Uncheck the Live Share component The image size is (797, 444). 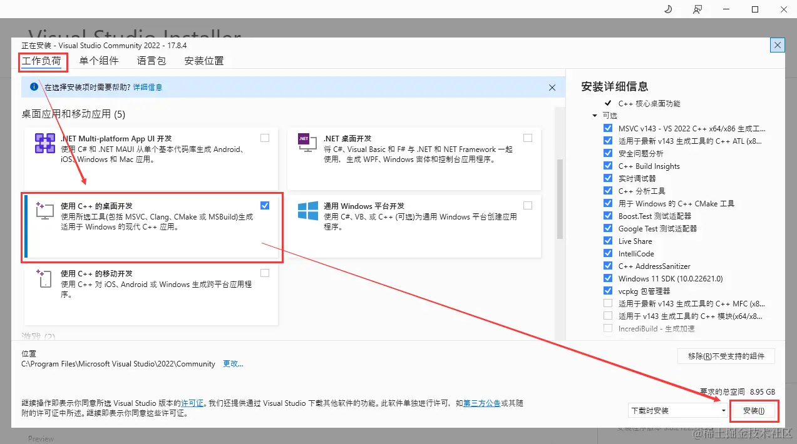pos(608,241)
